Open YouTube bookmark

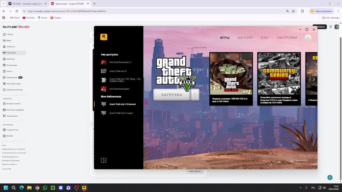tap(29, 18)
